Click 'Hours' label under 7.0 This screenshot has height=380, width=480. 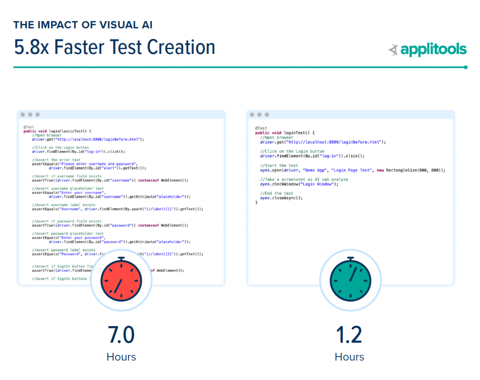pos(121,357)
